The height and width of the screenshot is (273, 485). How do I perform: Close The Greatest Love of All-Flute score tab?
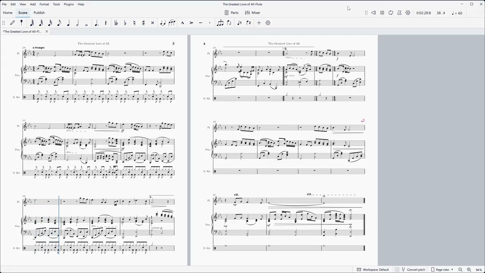(47, 31)
